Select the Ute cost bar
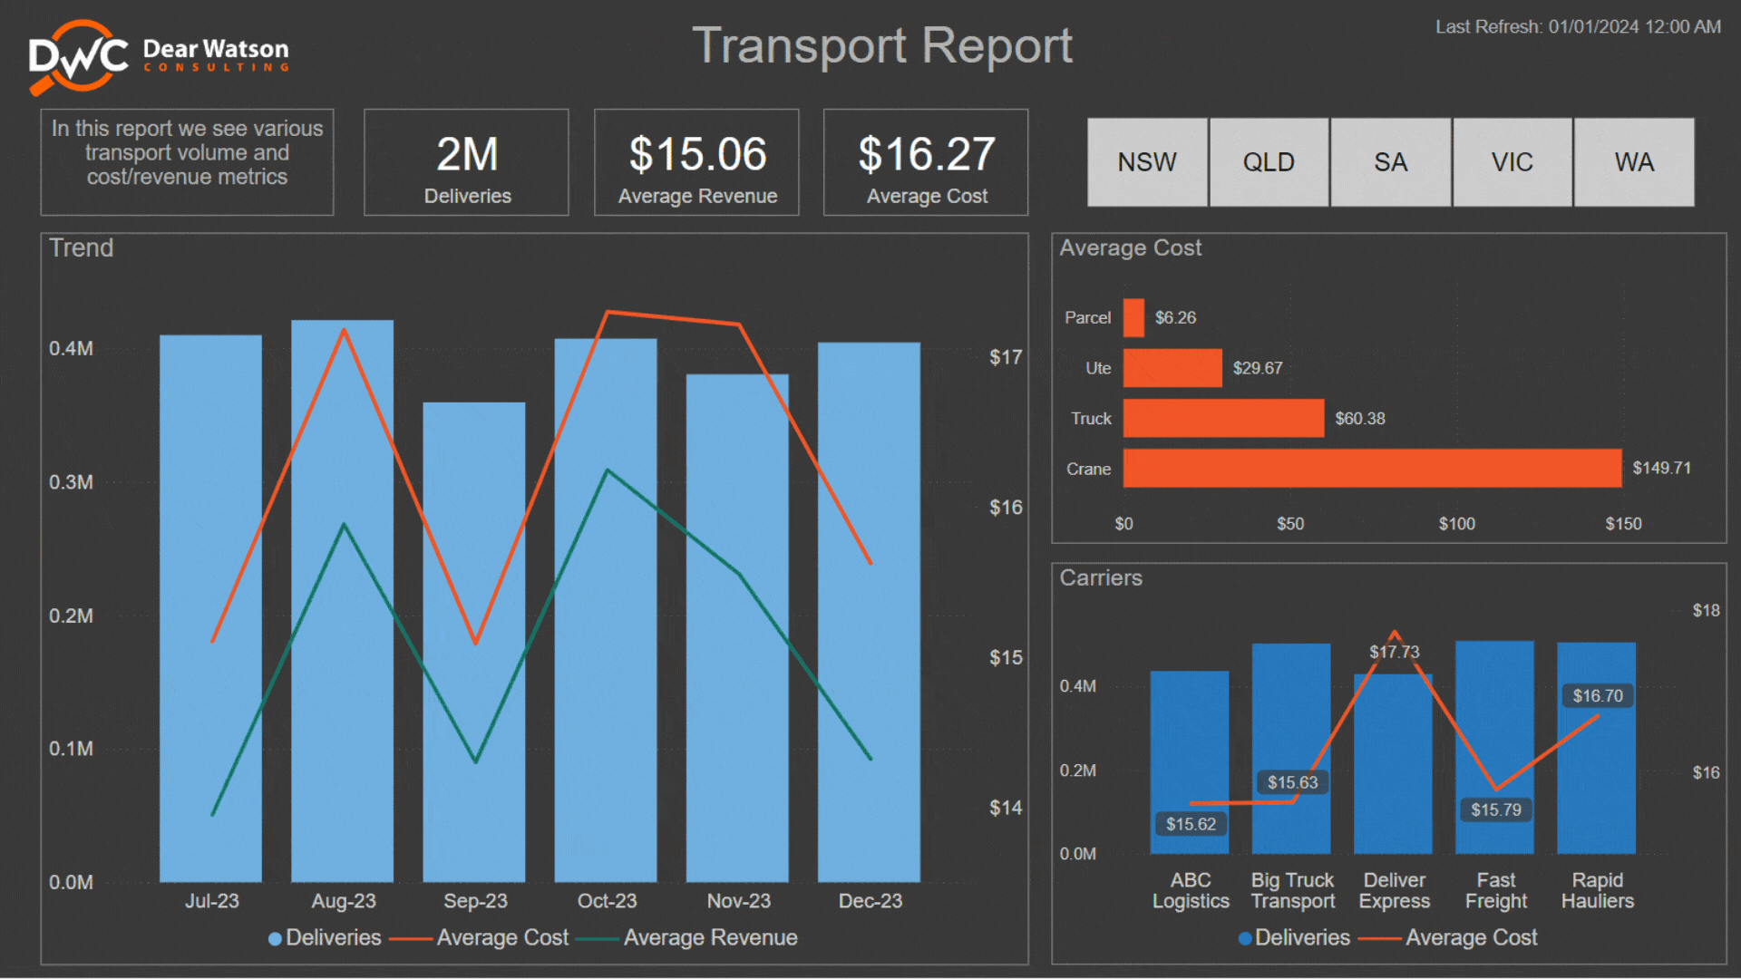This screenshot has height=979, width=1741. (x=1172, y=368)
